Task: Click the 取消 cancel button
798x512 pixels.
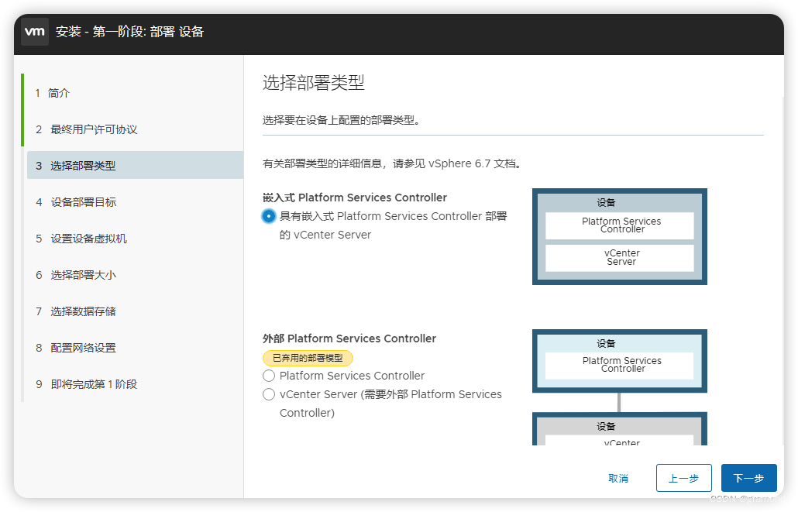Action: pyautogui.click(x=618, y=479)
